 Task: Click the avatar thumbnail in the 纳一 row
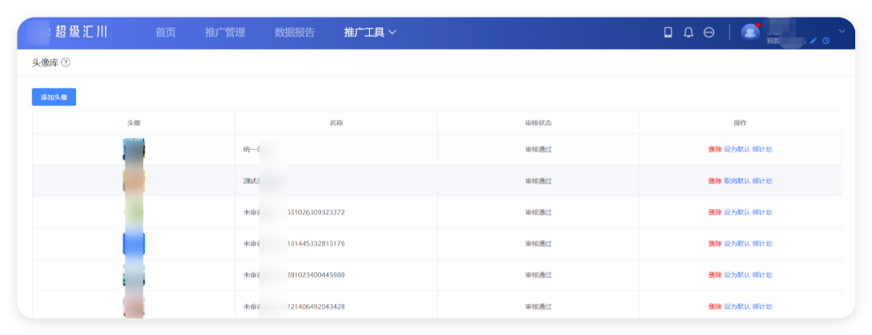[x=133, y=150]
